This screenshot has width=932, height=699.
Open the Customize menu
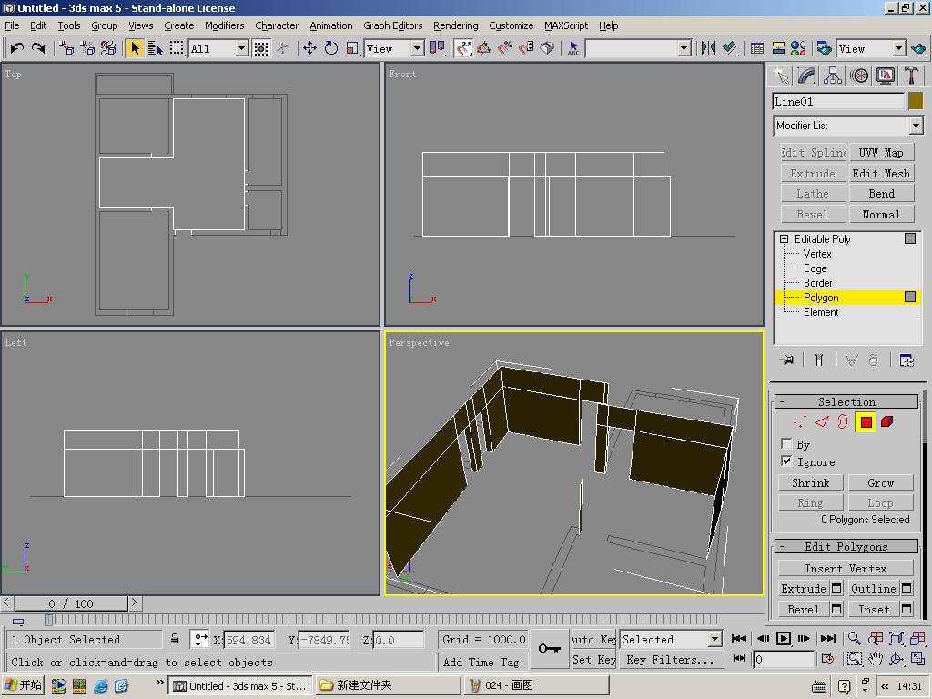(512, 25)
